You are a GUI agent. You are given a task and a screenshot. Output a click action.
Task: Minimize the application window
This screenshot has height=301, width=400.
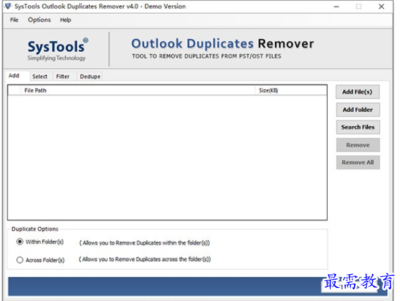336,7
